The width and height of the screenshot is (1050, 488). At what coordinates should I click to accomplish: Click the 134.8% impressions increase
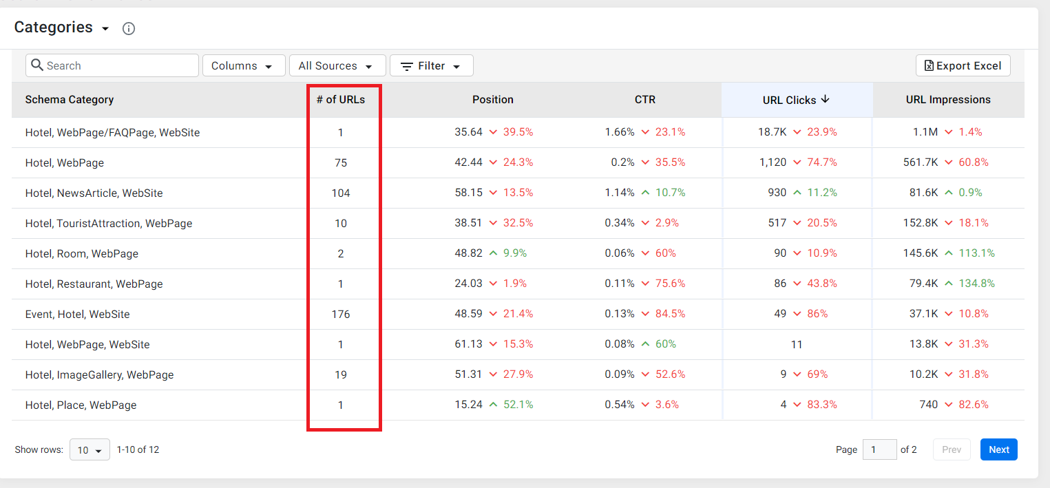(977, 284)
